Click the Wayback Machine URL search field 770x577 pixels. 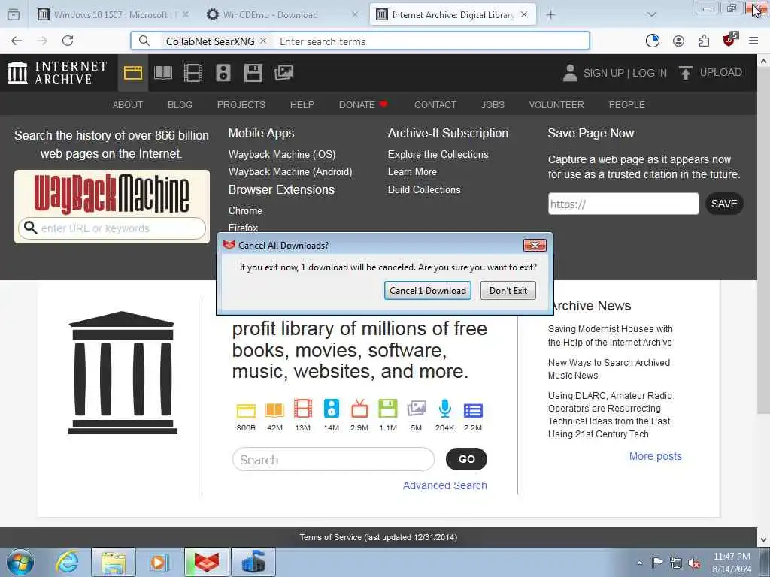click(112, 228)
